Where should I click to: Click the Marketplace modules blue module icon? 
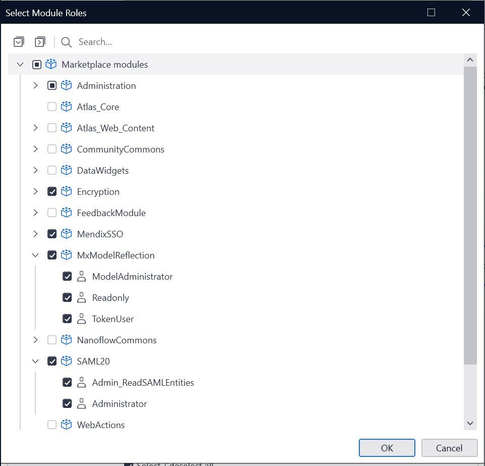pyautogui.click(x=51, y=64)
